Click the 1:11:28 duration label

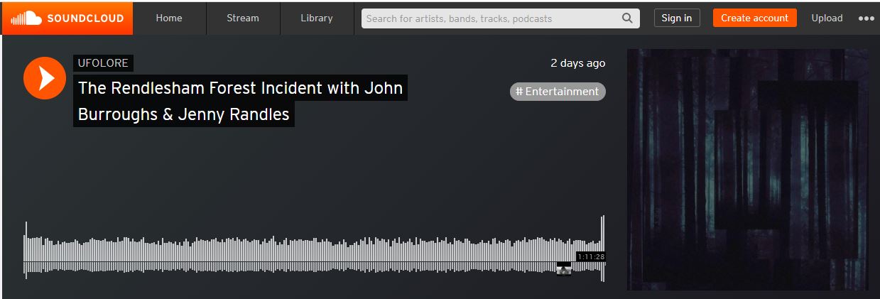591,256
